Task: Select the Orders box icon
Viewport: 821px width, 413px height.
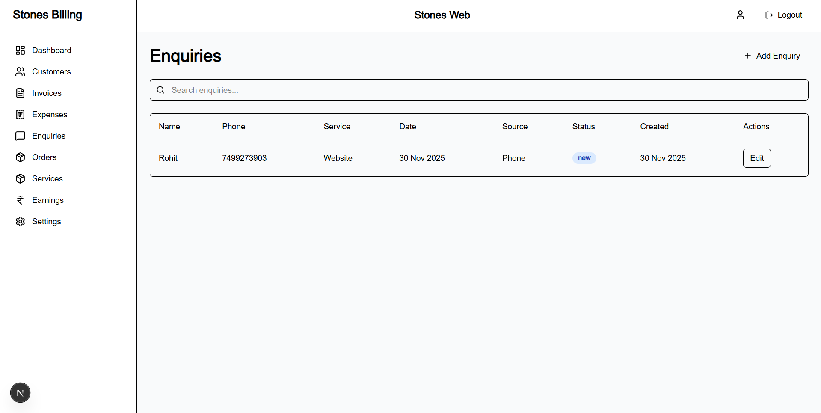Action: pyautogui.click(x=20, y=157)
